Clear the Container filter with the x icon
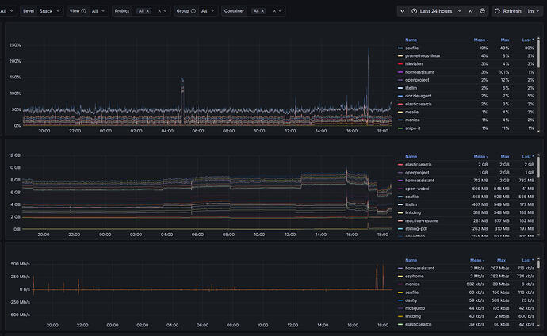 273,11
